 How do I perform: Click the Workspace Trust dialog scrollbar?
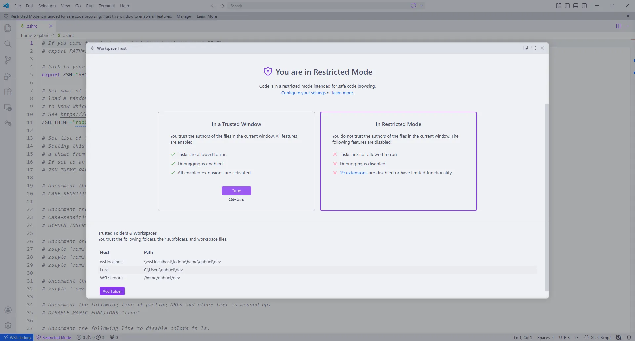(x=547, y=197)
